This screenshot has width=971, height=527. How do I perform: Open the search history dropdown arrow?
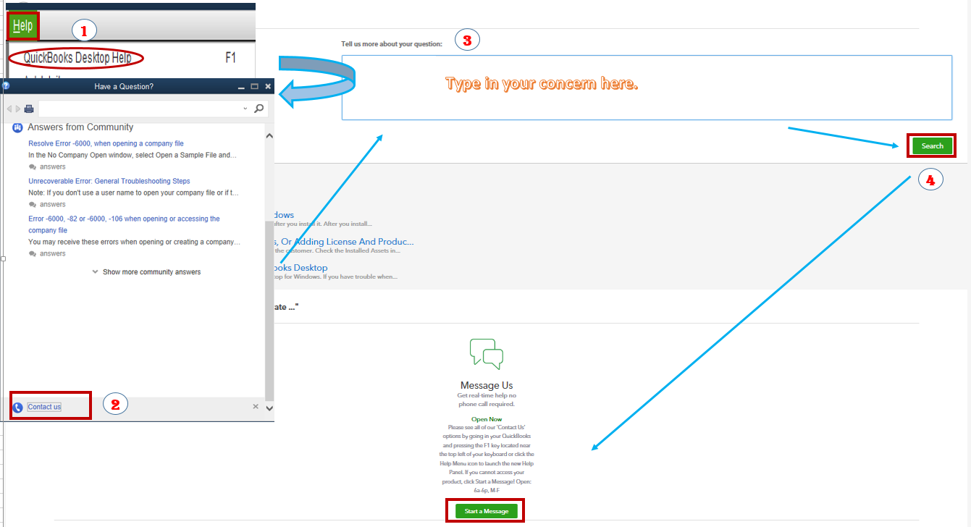pos(245,109)
